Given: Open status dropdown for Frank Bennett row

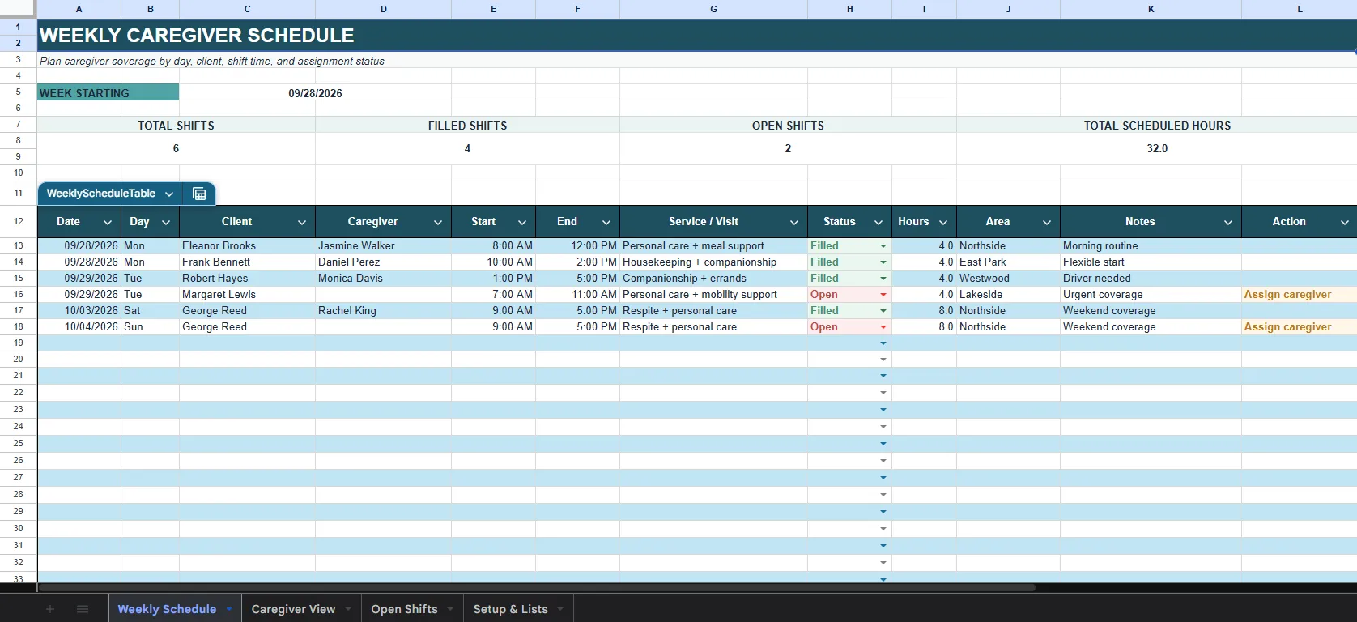Looking at the screenshot, I should [883, 262].
